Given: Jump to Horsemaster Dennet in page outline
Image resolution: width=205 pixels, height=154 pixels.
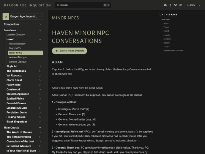Looking at the screenshot, I should (x=173, y=51).
